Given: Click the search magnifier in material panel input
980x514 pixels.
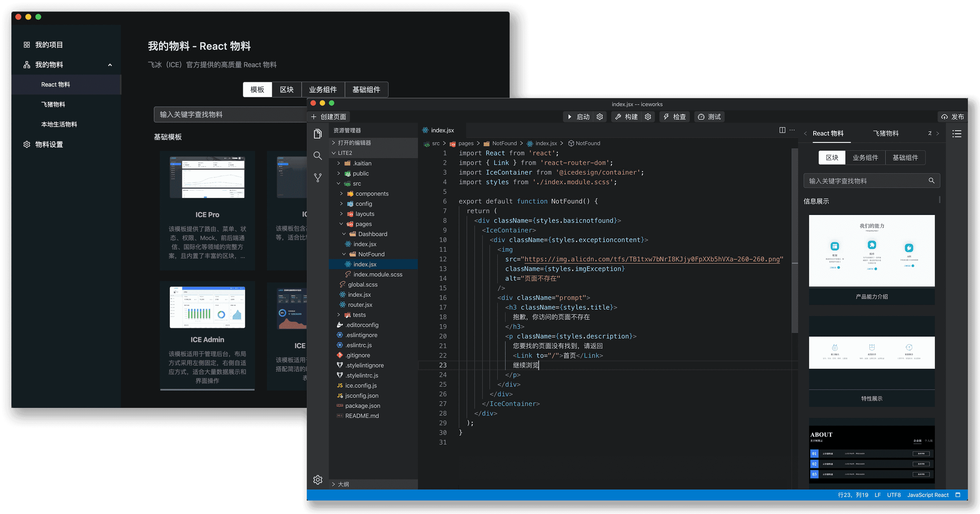Looking at the screenshot, I should [x=932, y=181].
